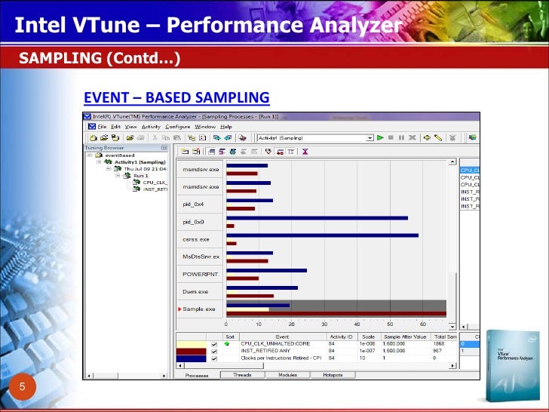
Task: Select the Run 1 tree item
Action: [x=141, y=176]
